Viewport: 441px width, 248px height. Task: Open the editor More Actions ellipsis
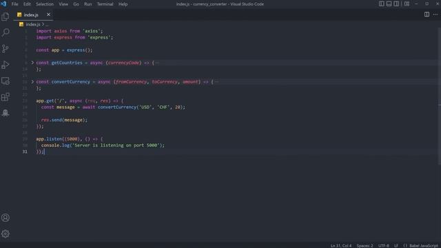tap(435, 14)
